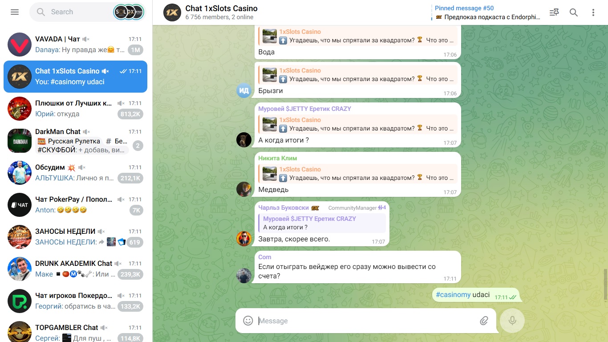Click the 2 unread badge on DarkMan Chat

[138, 146]
